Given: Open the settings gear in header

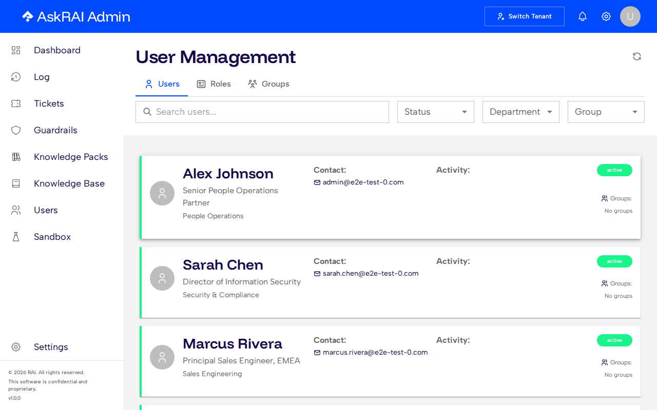Looking at the screenshot, I should [606, 16].
